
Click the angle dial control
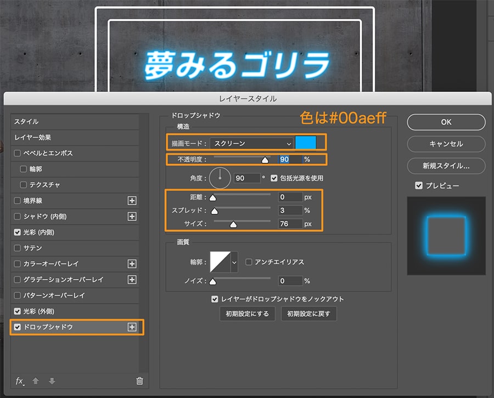220,178
